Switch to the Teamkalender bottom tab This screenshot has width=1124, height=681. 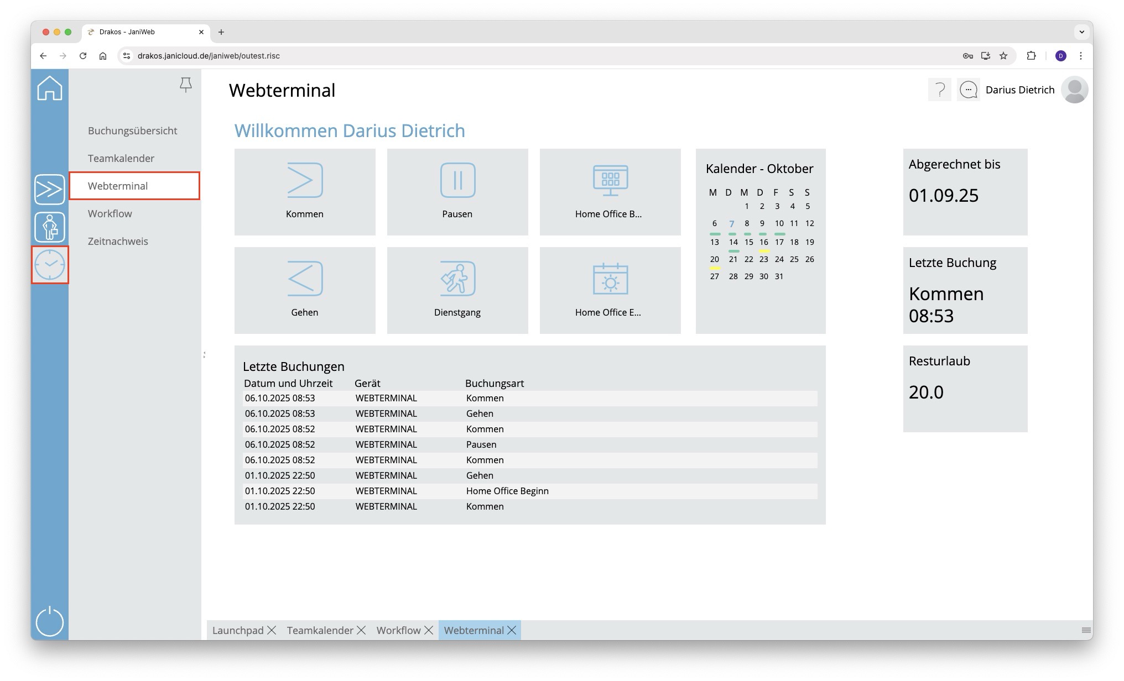point(320,630)
